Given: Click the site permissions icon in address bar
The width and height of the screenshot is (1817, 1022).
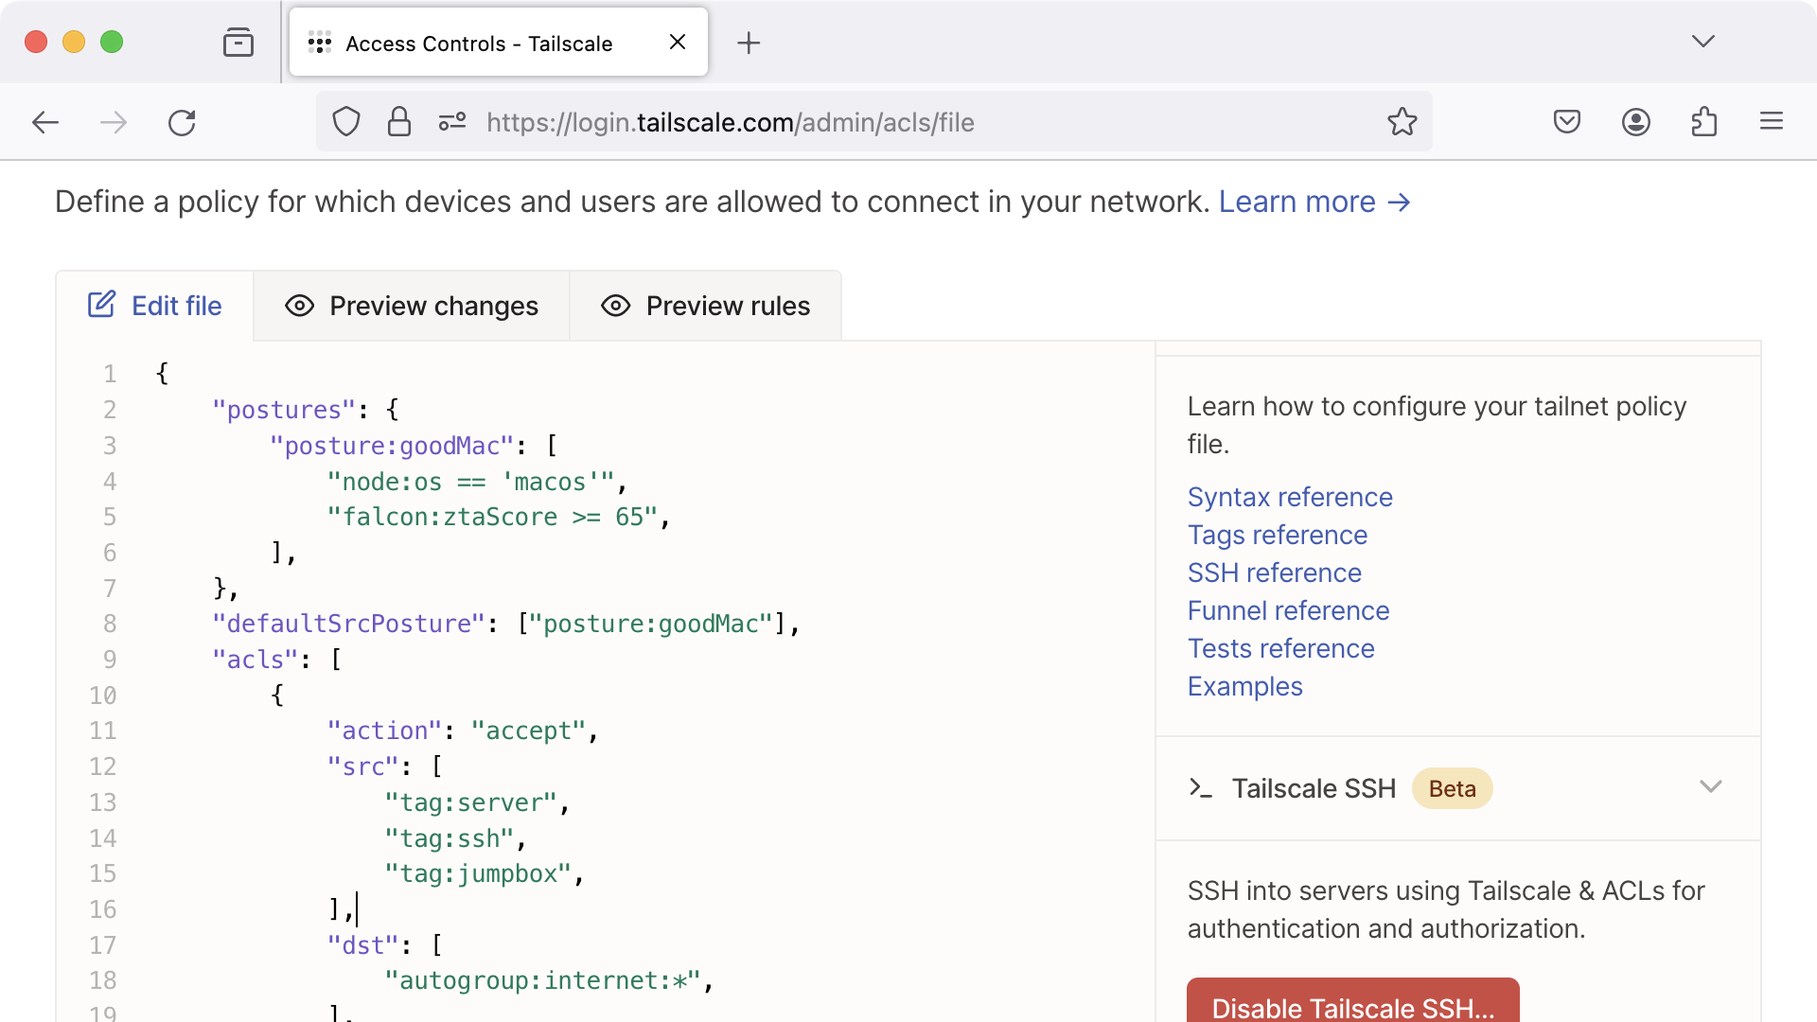Looking at the screenshot, I should [x=452, y=122].
